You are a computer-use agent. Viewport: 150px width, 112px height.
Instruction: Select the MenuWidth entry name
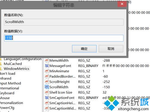pyautogui.click(x=59, y=61)
